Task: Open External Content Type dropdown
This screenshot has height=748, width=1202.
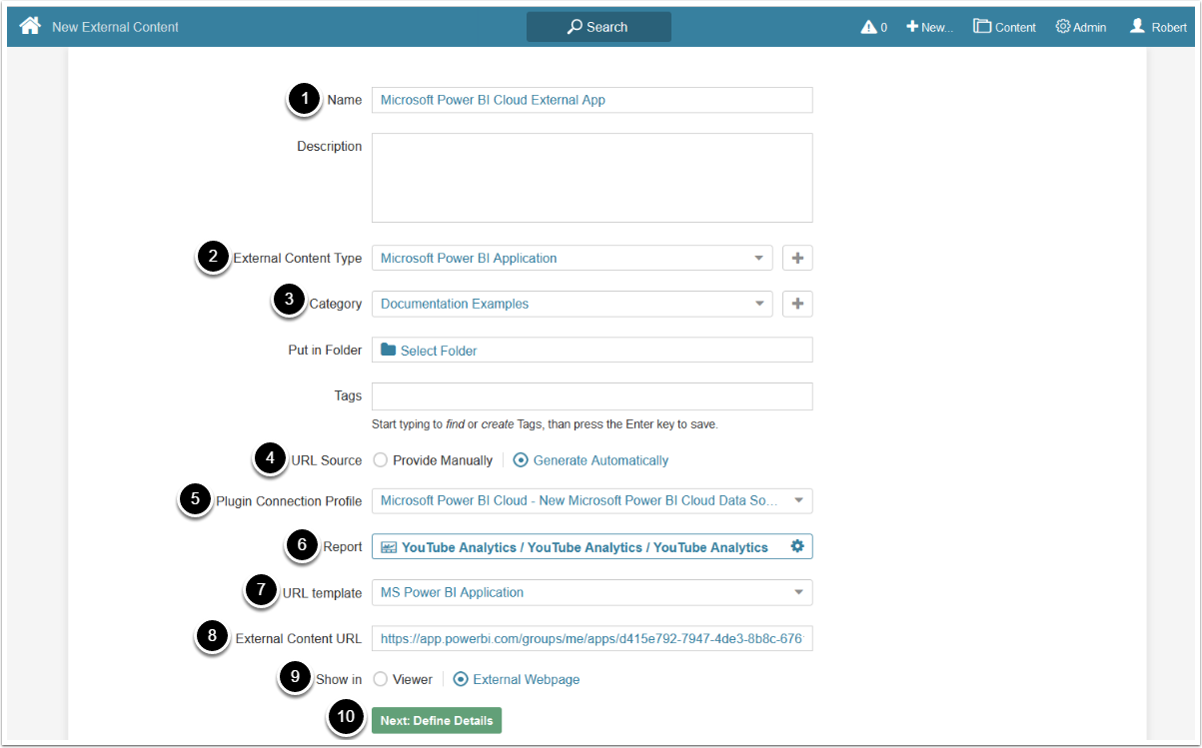Action: point(572,258)
